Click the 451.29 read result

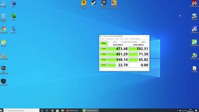[118, 54]
